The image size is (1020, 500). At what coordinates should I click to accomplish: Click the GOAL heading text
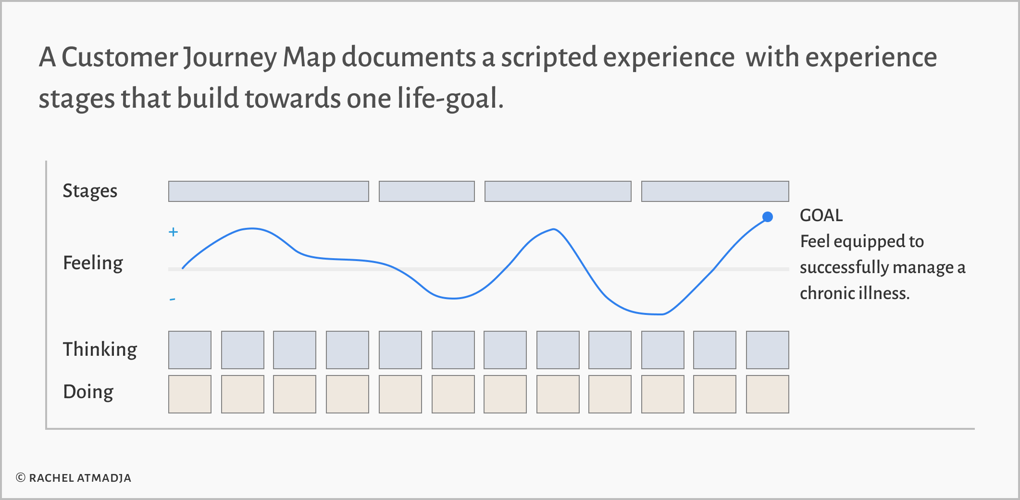[821, 215]
